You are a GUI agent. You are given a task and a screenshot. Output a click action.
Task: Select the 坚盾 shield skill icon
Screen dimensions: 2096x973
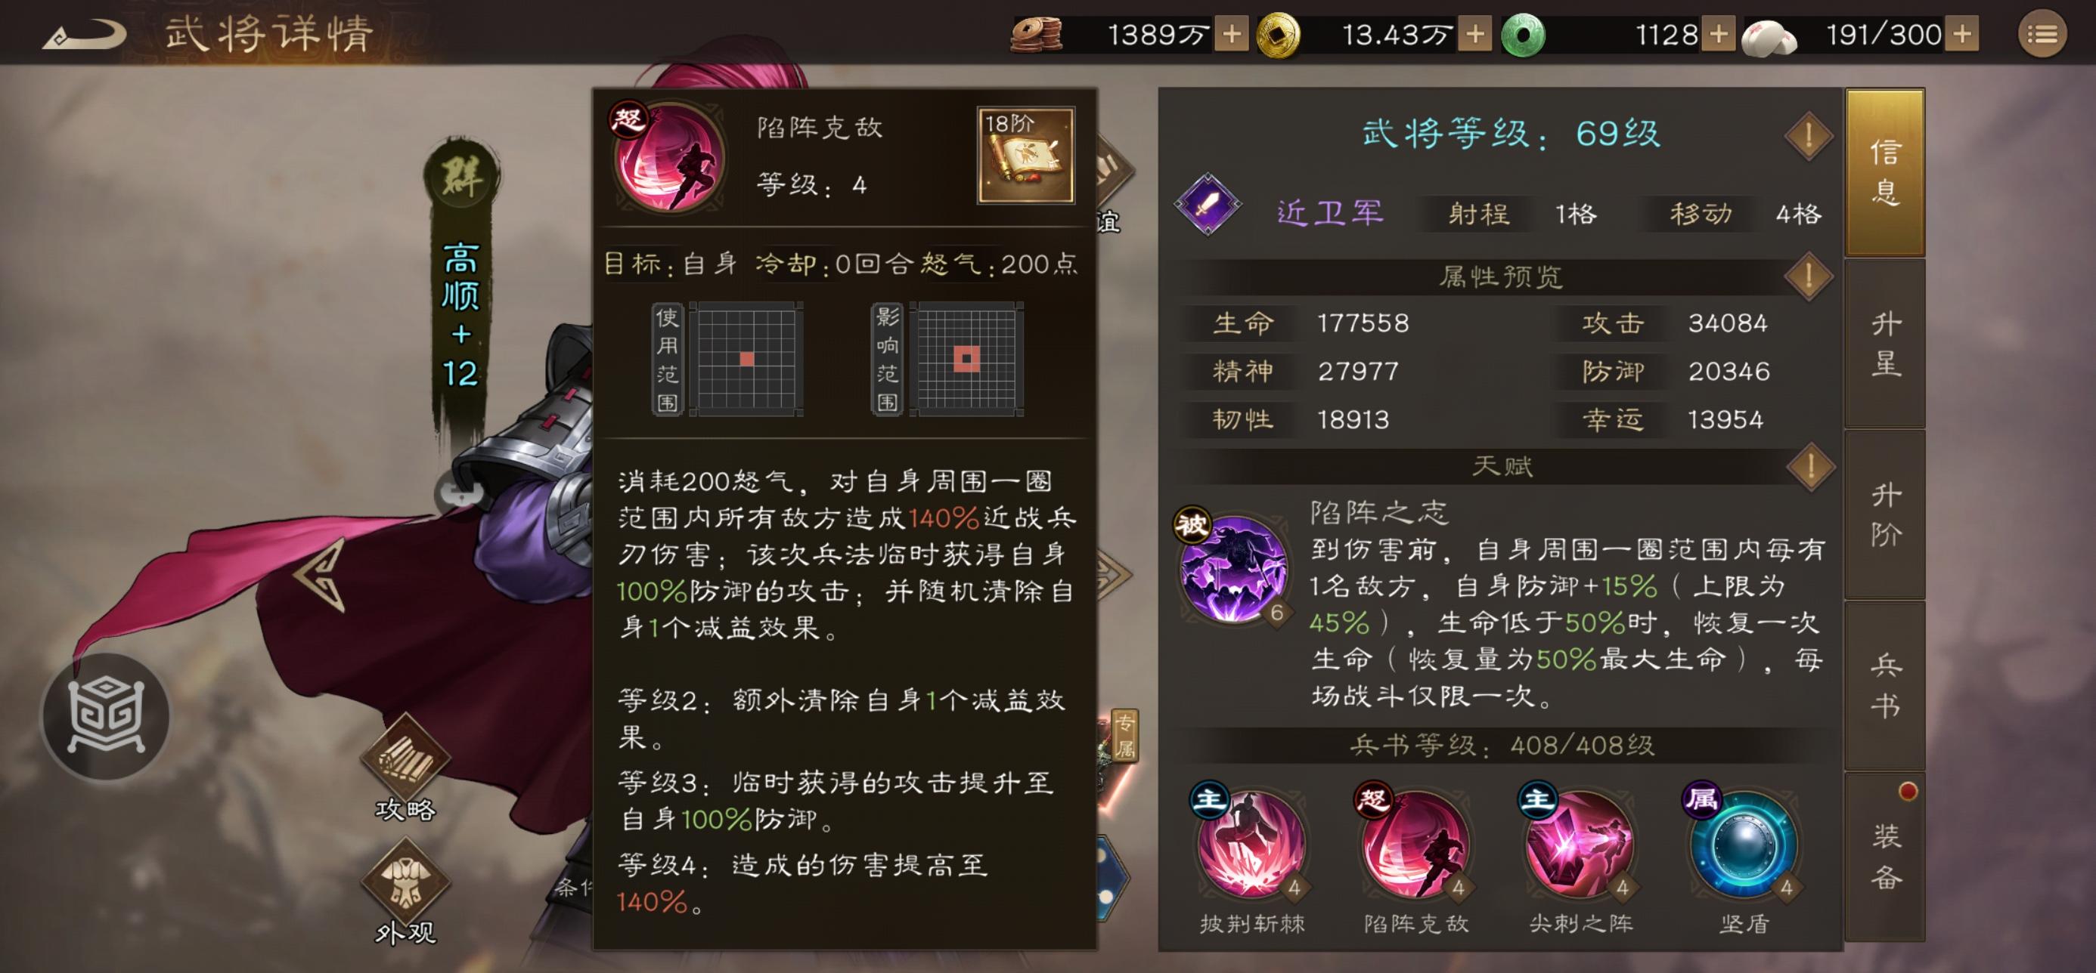point(1744,843)
